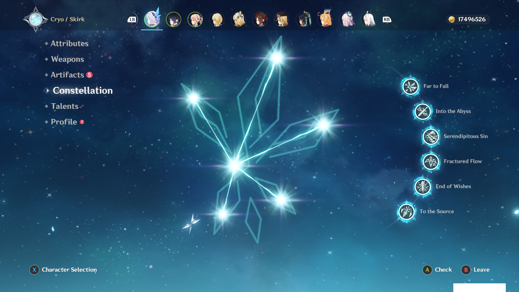
Task: Choose the brown-haired Chiori portrait
Action: 260,19
